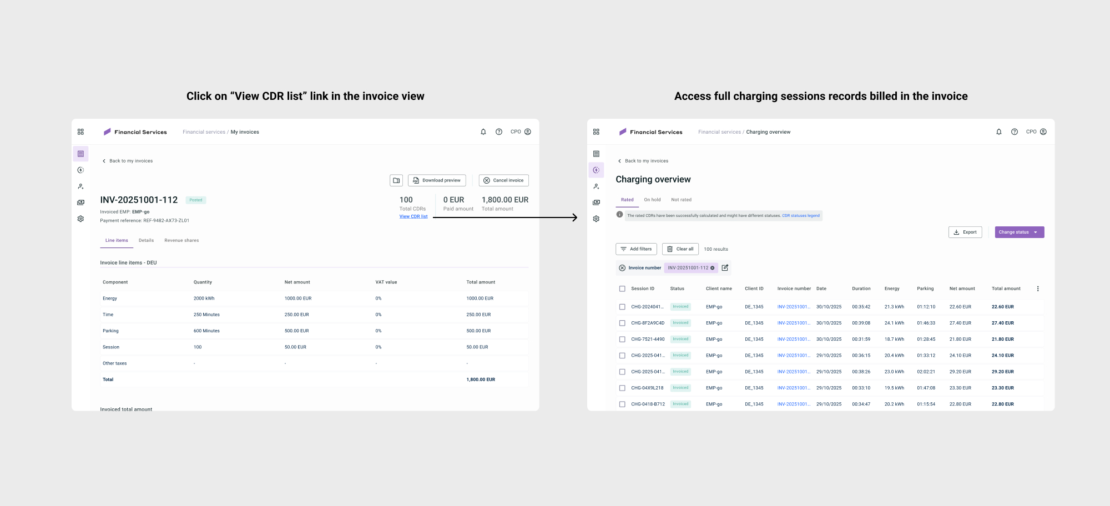Open the Change status dropdown
Screen dimensions: 1110x506
pos(1020,232)
